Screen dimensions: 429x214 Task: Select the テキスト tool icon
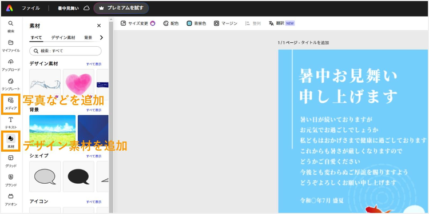(11, 123)
